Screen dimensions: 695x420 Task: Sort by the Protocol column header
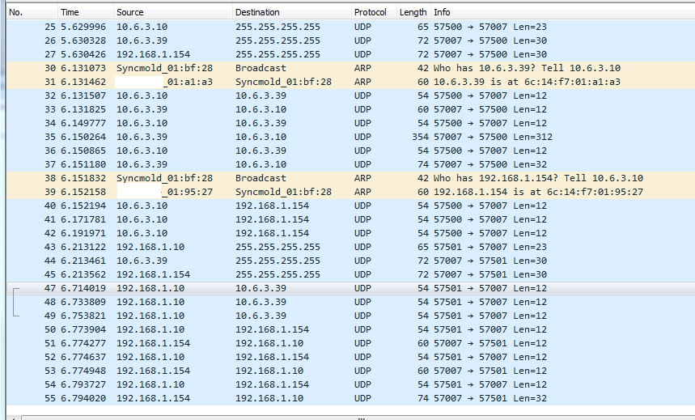coord(374,12)
